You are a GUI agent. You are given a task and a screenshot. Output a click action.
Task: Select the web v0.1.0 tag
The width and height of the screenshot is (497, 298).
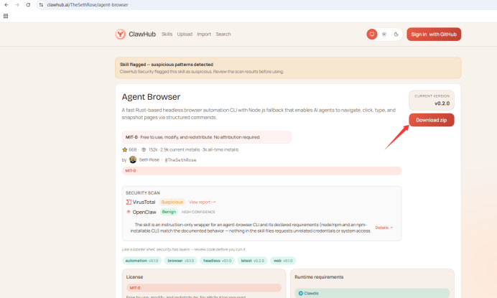point(283,261)
